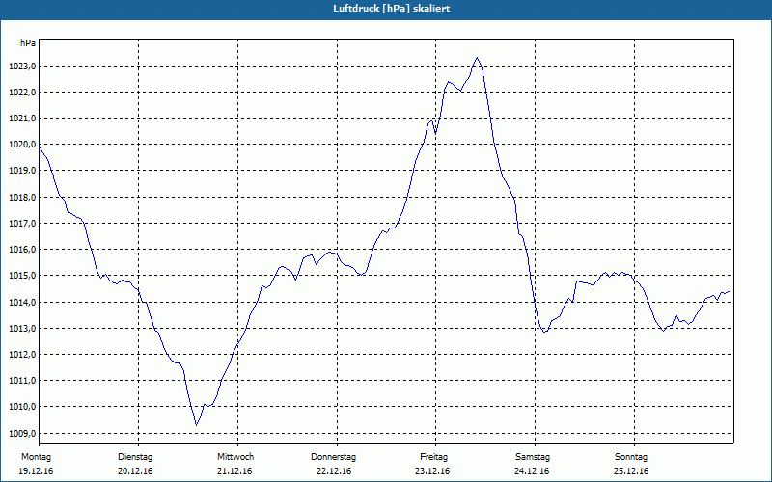The image size is (772, 482).
Task: Click the 1019,0 axis label
Action: click(21, 171)
